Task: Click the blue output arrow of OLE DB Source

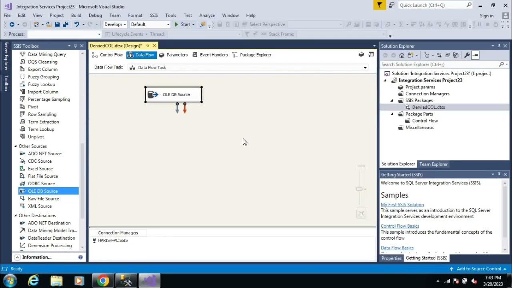Action: (177, 108)
